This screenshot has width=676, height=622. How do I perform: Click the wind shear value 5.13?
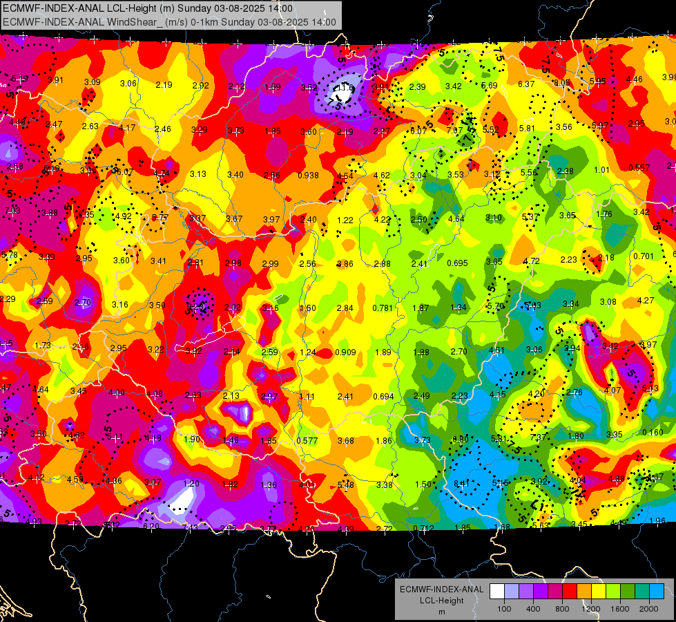click(650, 388)
